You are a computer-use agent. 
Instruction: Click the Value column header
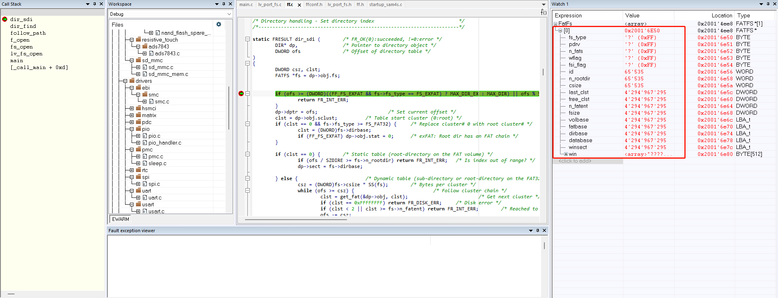tap(648, 15)
